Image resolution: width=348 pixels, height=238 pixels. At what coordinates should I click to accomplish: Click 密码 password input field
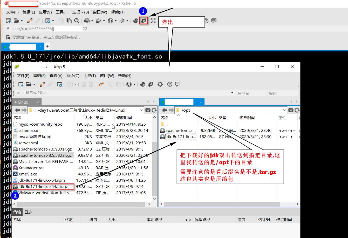coord(283,93)
